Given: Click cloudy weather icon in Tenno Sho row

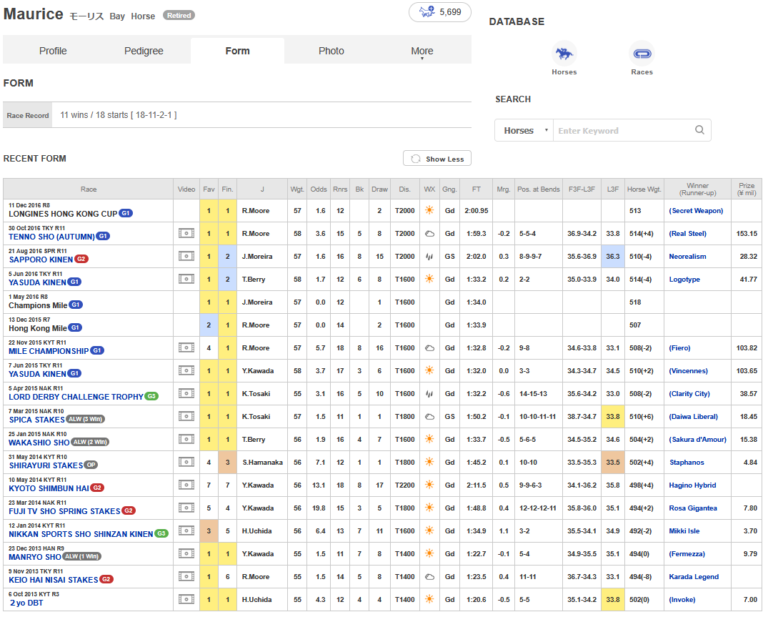Looking at the screenshot, I should click(x=429, y=233).
